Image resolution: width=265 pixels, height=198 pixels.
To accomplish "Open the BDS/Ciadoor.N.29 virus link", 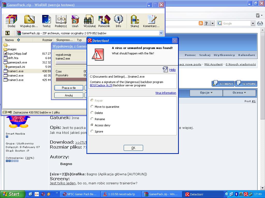I will pyautogui.click(x=101, y=85).
